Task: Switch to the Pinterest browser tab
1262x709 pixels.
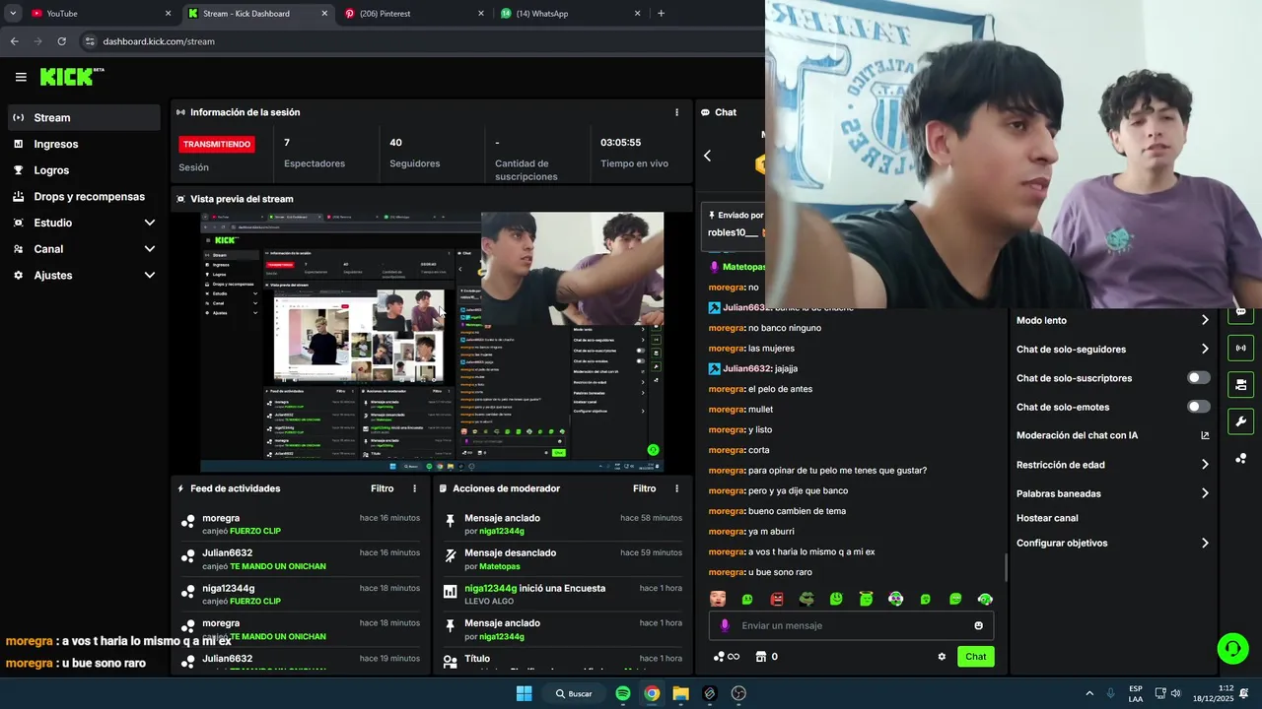Action: coord(412,14)
